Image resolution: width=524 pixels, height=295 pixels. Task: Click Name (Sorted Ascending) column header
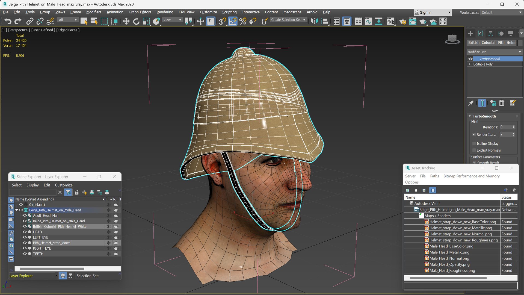[34, 199]
